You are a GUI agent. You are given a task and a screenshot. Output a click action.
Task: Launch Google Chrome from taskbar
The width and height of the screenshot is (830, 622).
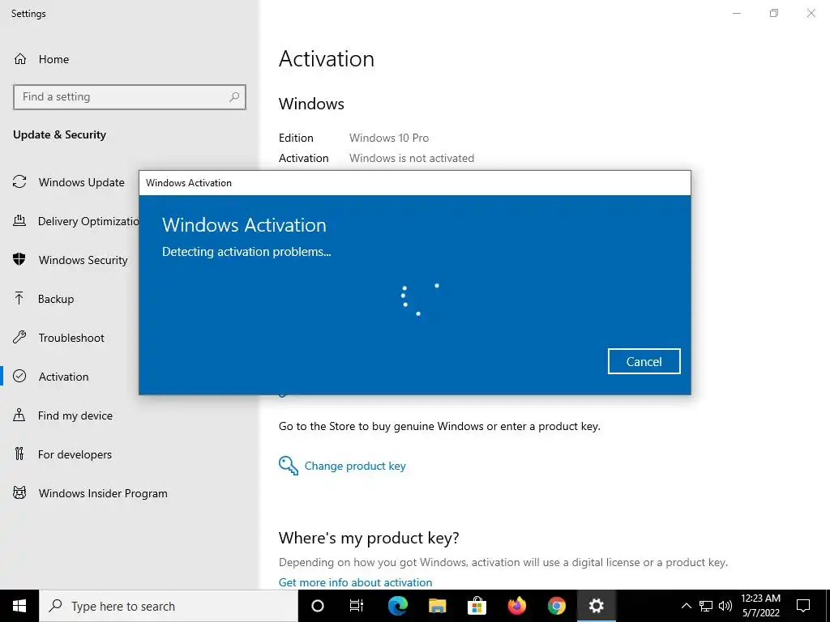click(556, 606)
